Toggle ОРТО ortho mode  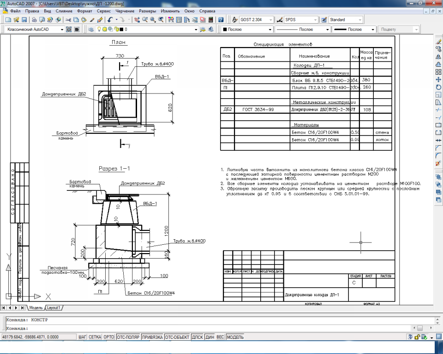109,337
